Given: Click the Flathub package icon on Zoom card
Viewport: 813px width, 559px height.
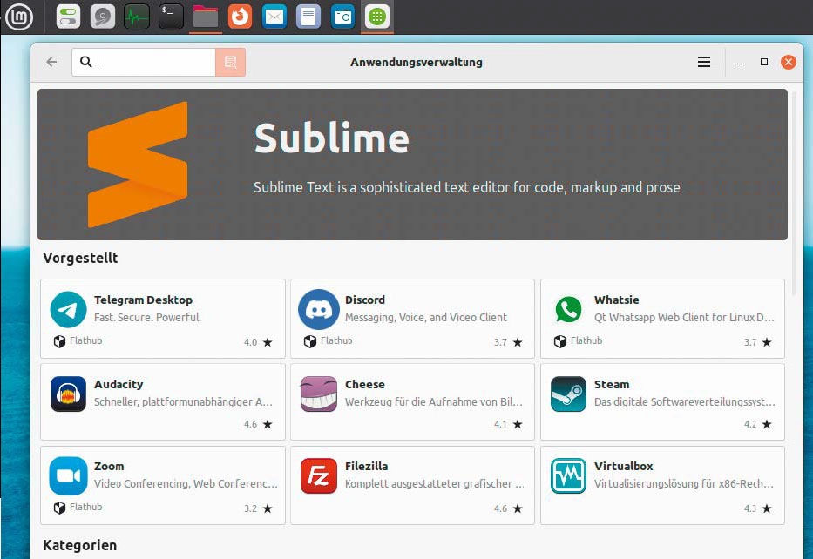Looking at the screenshot, I should (x=59, y=508).
